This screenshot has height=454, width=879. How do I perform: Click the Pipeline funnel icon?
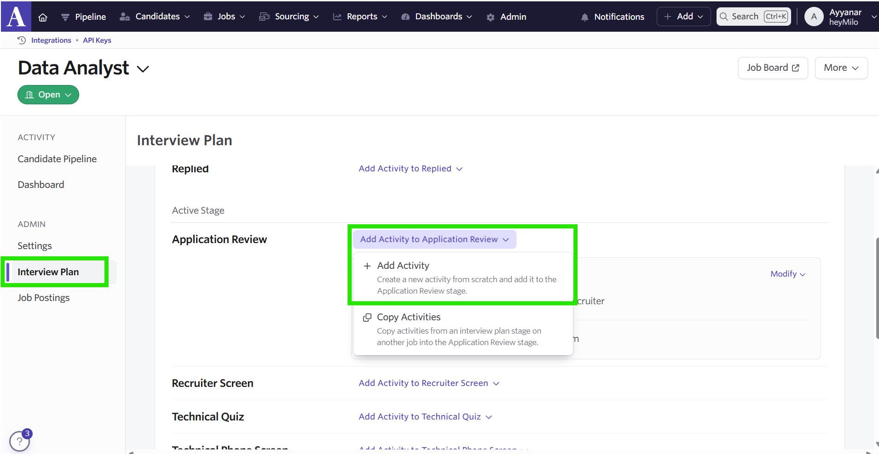[x=65, y=17]
